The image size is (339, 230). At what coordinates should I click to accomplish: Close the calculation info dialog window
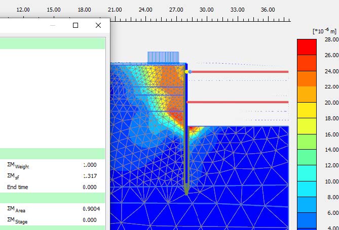98,25
